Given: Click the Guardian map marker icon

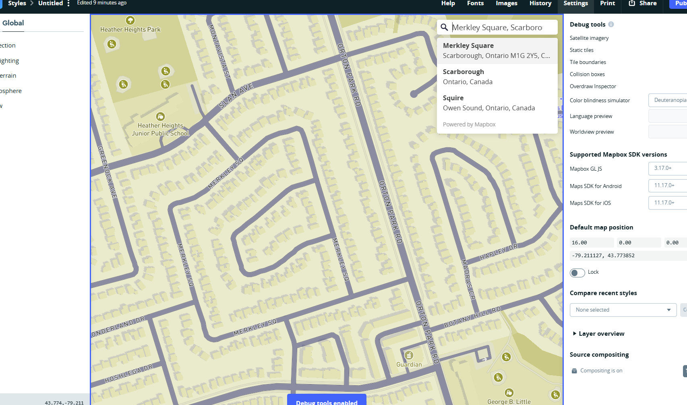Looking at the screenshot, I should 409,355.
